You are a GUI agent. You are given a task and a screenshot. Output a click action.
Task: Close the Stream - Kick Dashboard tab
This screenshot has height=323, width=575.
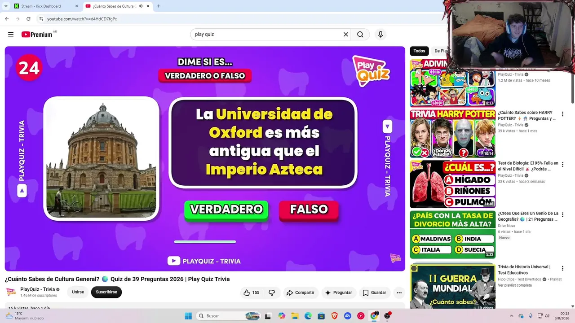pyautogui.click(x=76, y=6)
